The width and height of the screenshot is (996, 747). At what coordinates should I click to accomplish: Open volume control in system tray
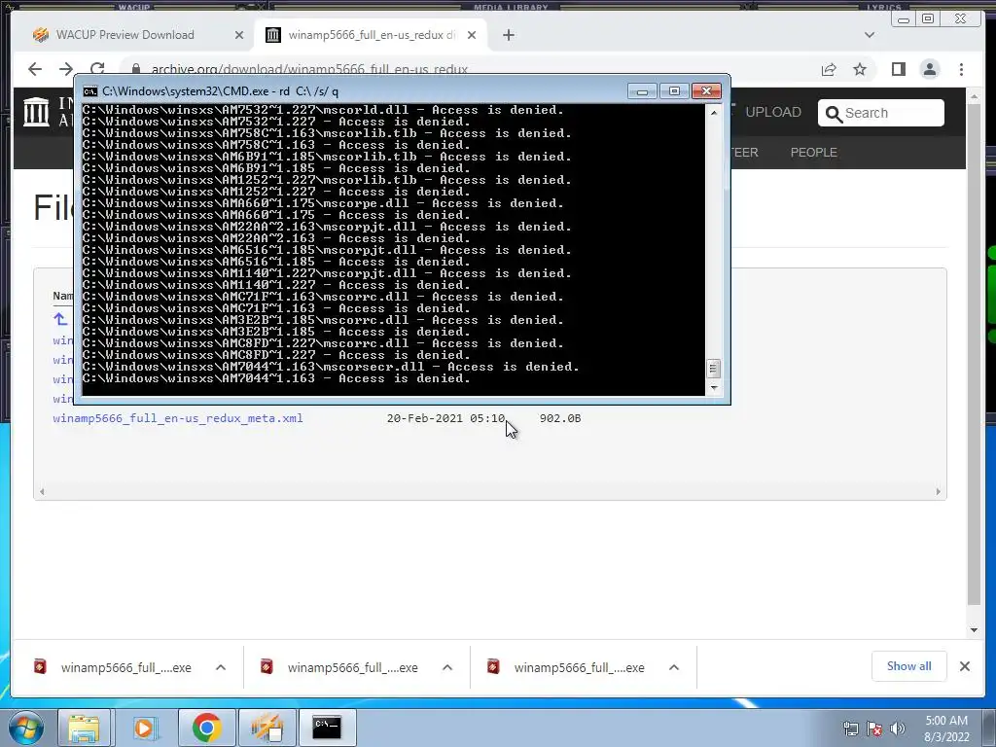898,729
